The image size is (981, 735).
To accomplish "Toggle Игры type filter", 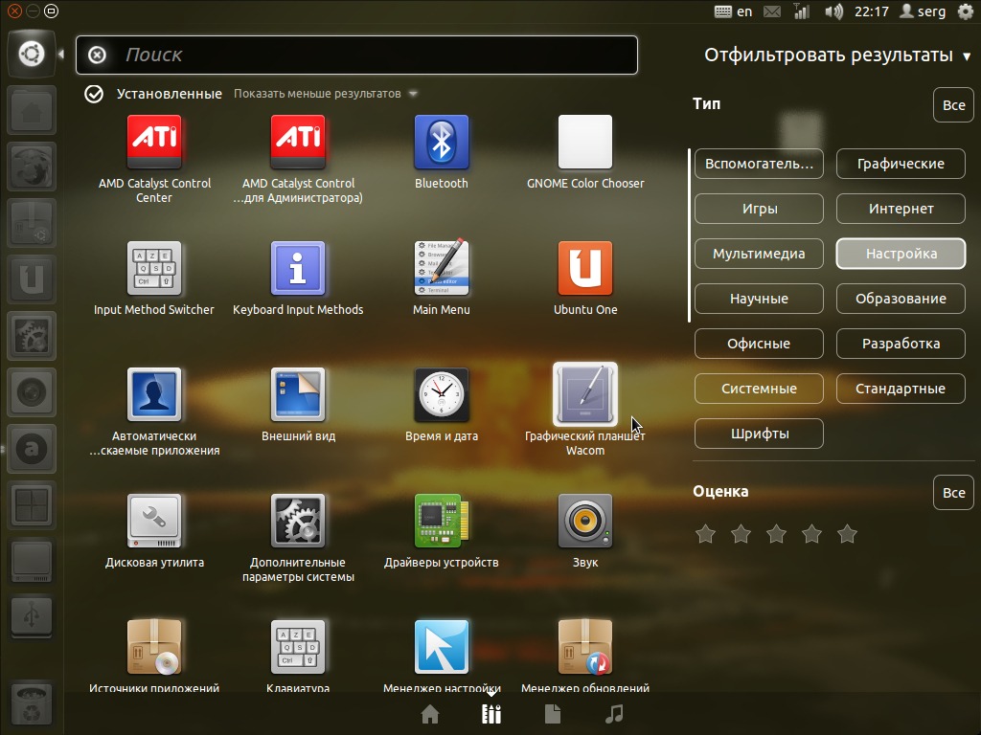I will (759, 209).
